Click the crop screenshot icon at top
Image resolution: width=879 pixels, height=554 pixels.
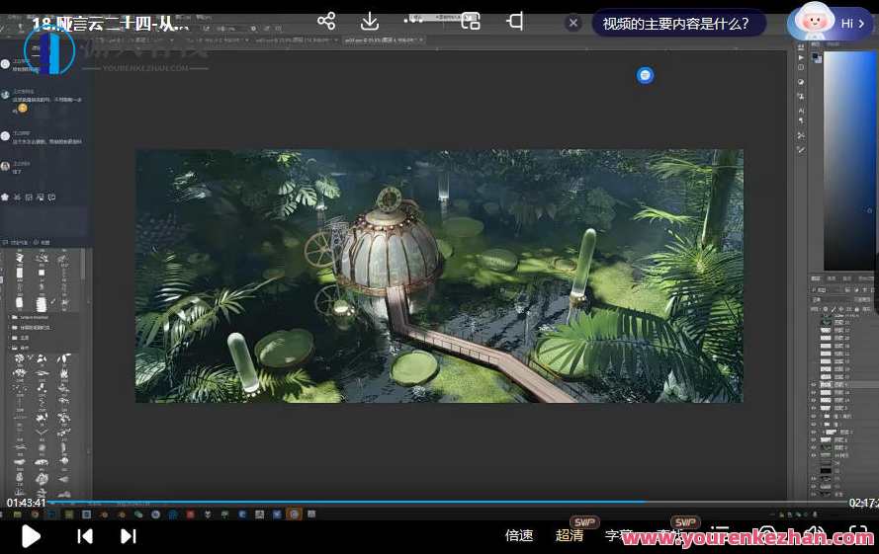pos(515,21)
